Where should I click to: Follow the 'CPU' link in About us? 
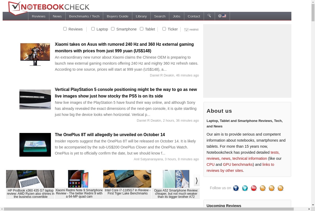(x=211, y=164)
